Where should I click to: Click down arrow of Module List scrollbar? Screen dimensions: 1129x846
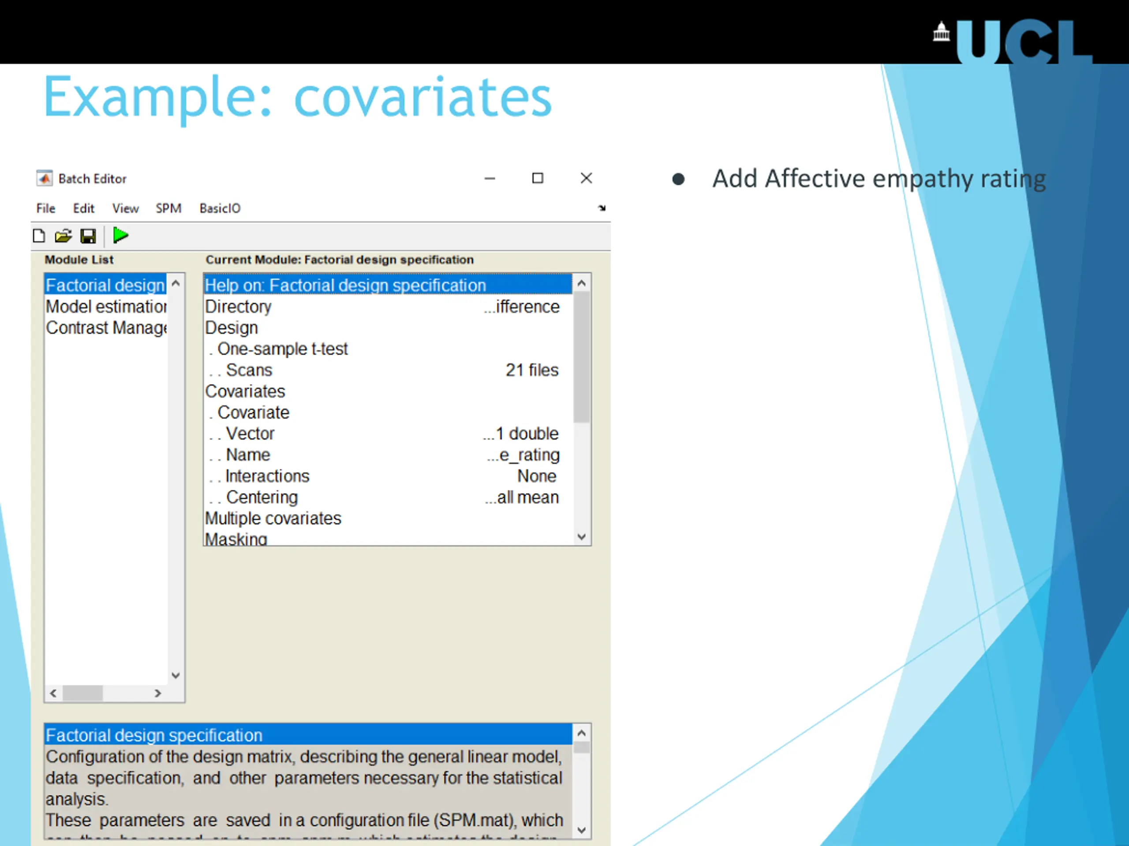point(176,675)
